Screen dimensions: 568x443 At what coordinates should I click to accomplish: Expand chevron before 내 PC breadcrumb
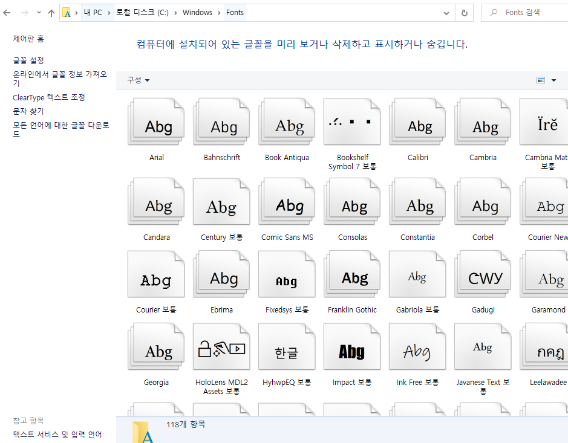point(76,13)
